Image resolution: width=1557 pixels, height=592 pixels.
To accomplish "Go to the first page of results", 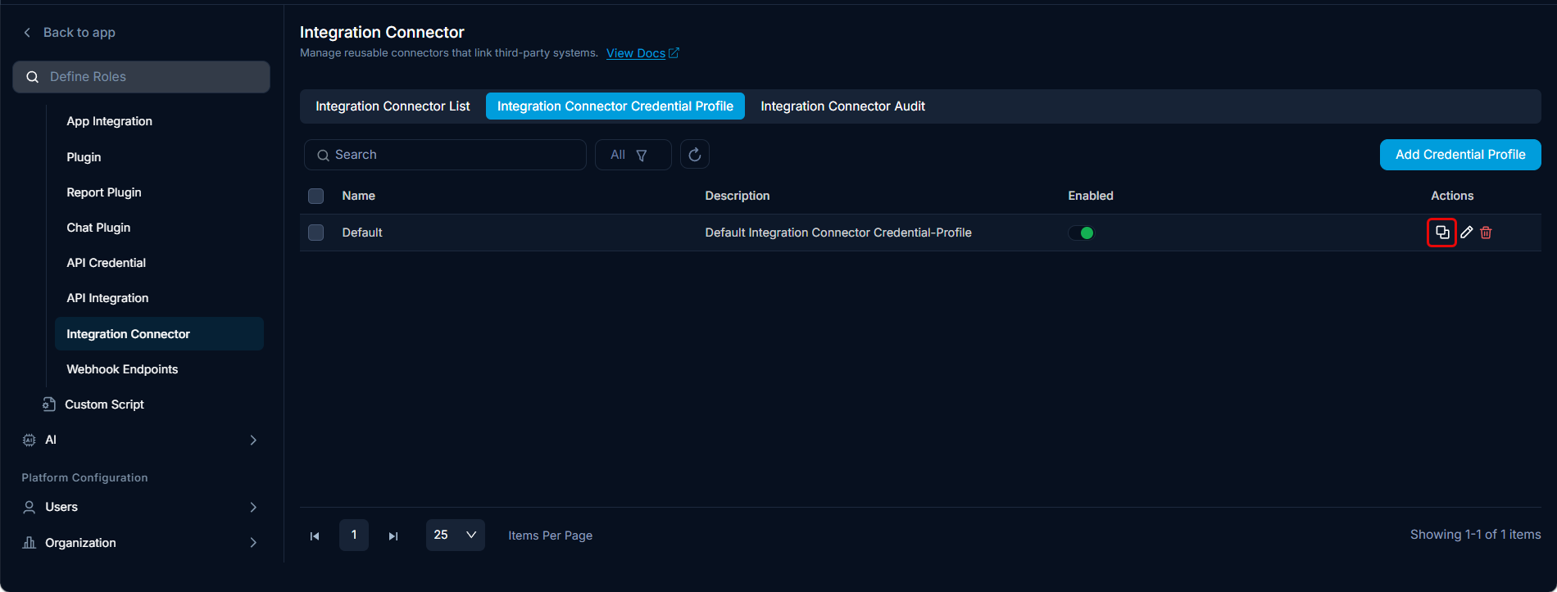I will click(315, 536).
